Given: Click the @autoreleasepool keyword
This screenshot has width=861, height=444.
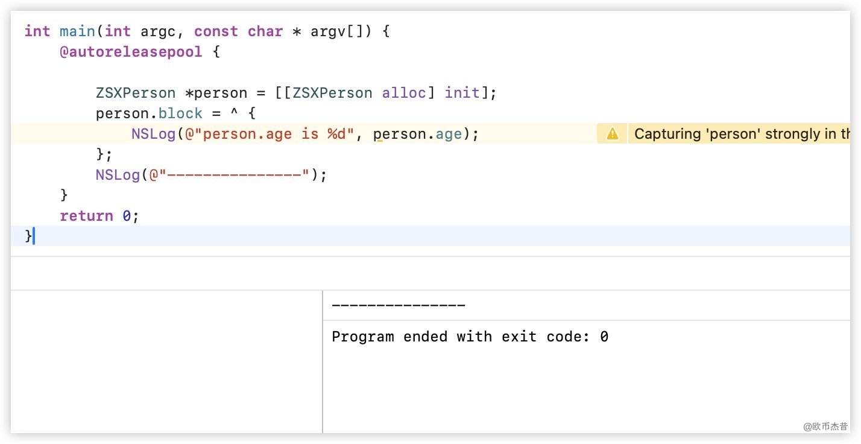Looking at the screenshot, I should point(131,52).
